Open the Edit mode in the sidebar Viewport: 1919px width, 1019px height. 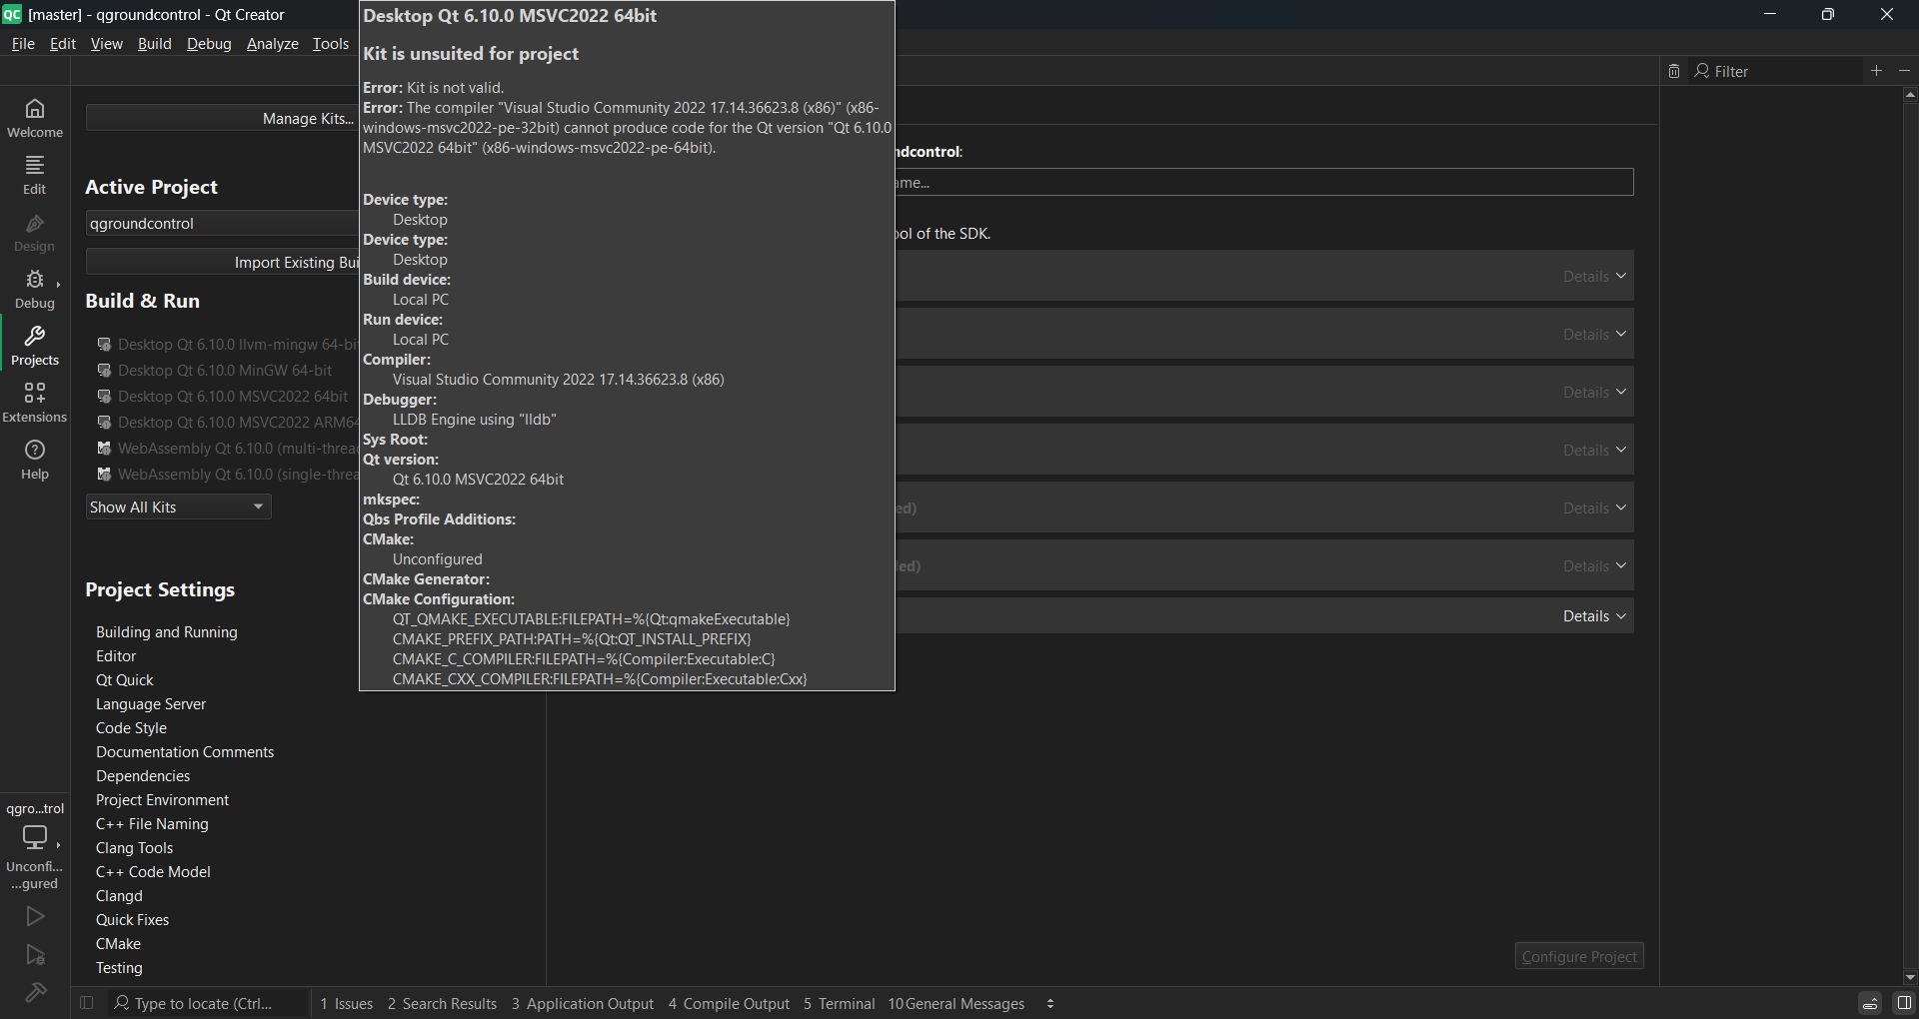click(x=34, y=174)
